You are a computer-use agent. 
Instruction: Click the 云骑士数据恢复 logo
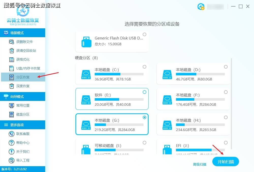point(23,16)
